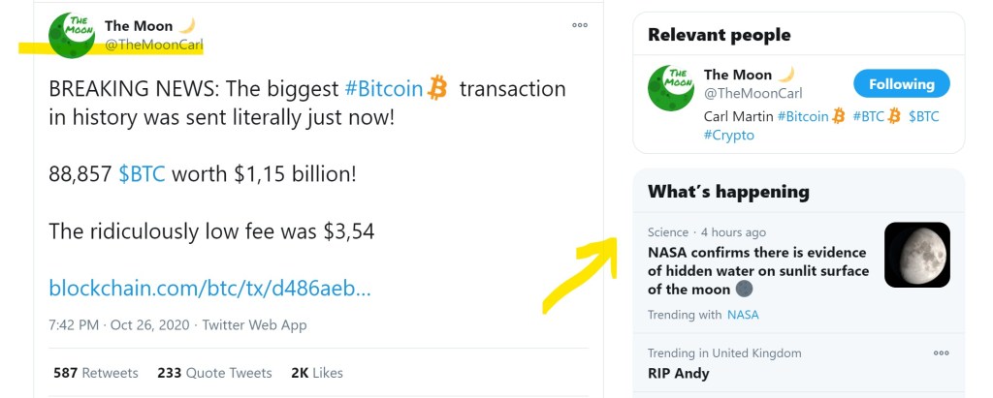Image resolution: width=993 pixels, height=398 pixels.
Task: Open the #Bitcoin hashtag in the tweet
Action: coord(384,89)
